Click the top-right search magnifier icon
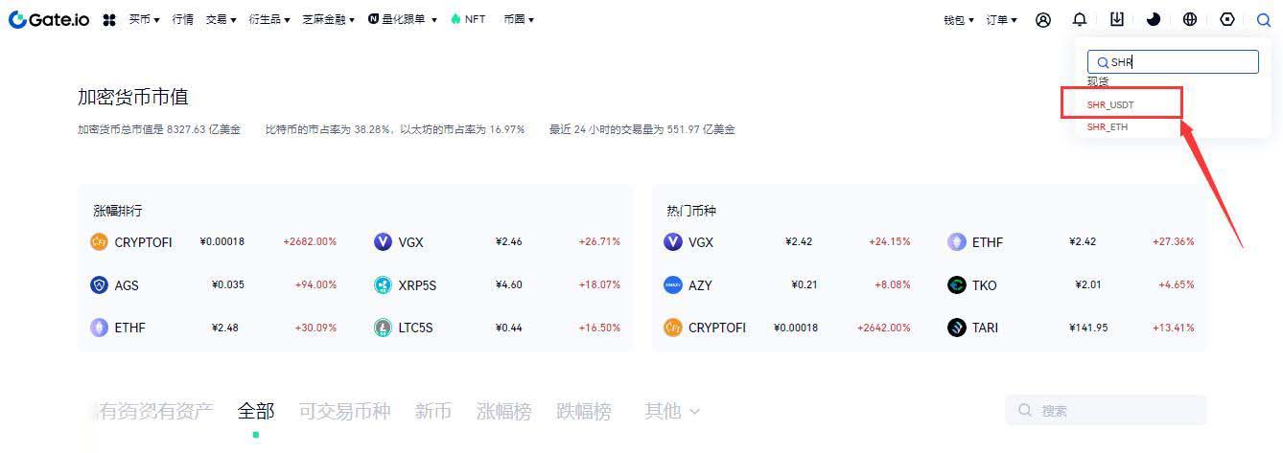 click(x=1263, y=19)
